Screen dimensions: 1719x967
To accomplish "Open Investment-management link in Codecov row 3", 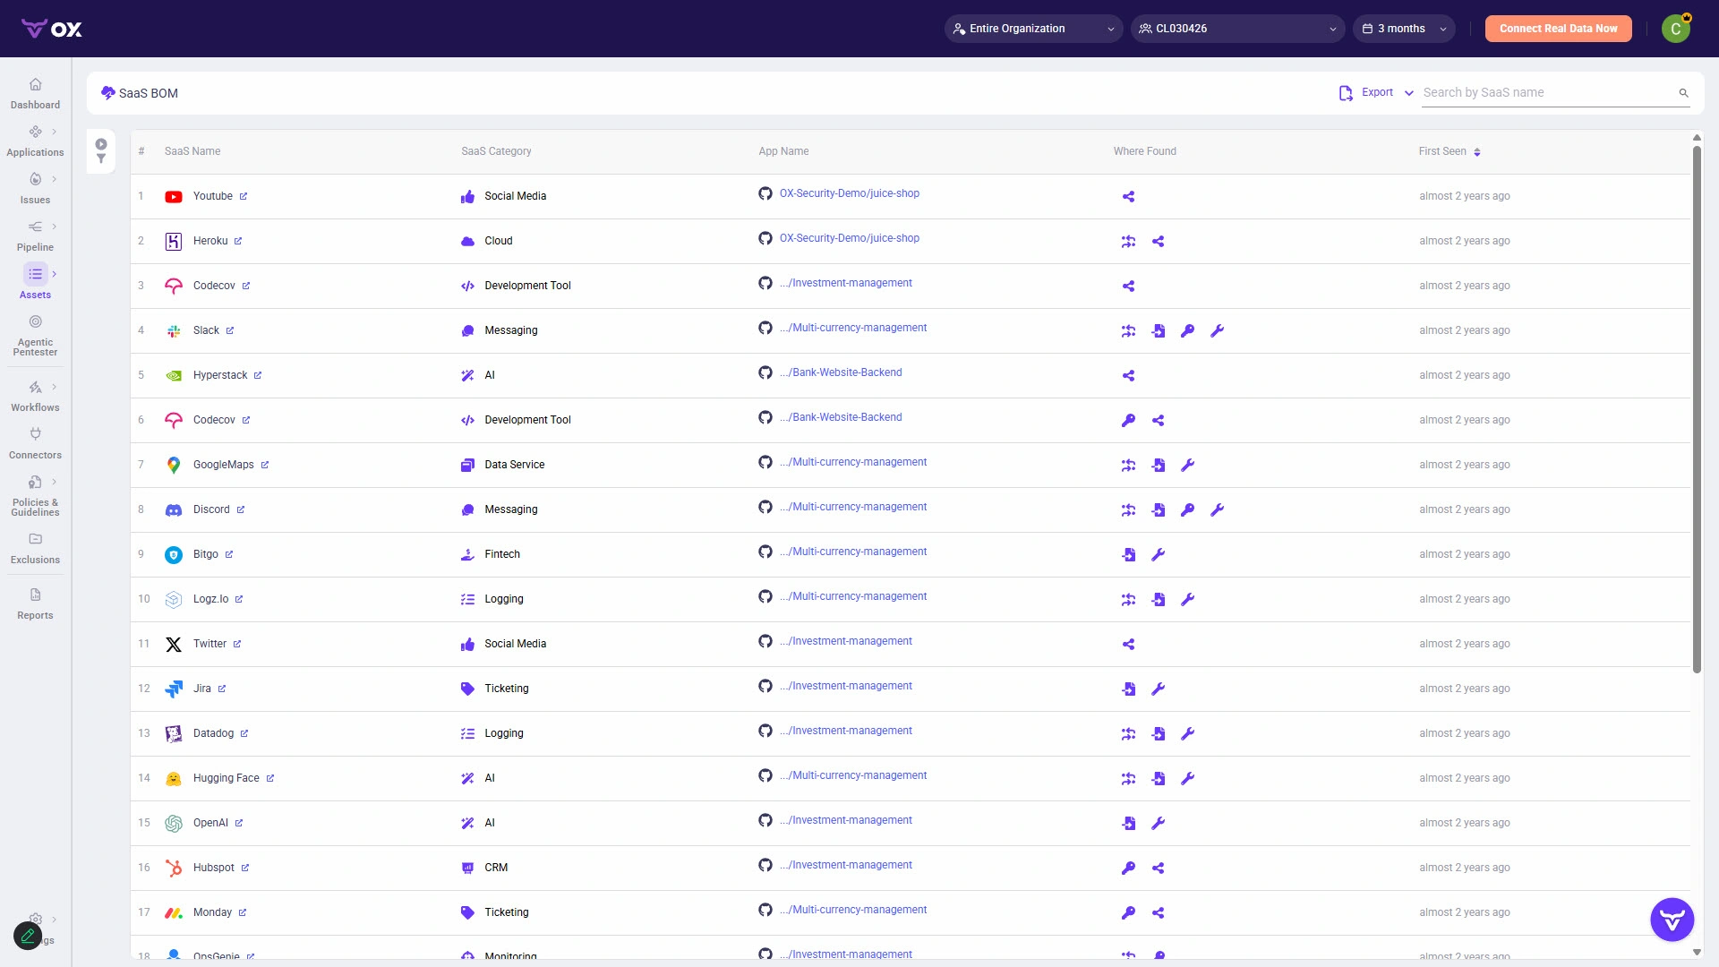I will click(845, 283).
